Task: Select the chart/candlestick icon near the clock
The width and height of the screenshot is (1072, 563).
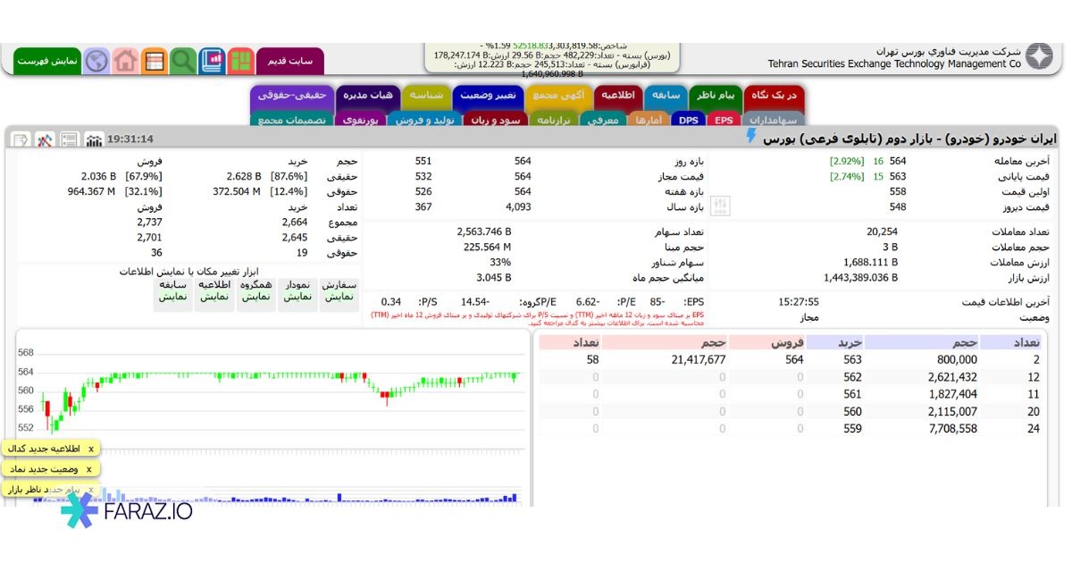Action: click(x=92, y=139)
